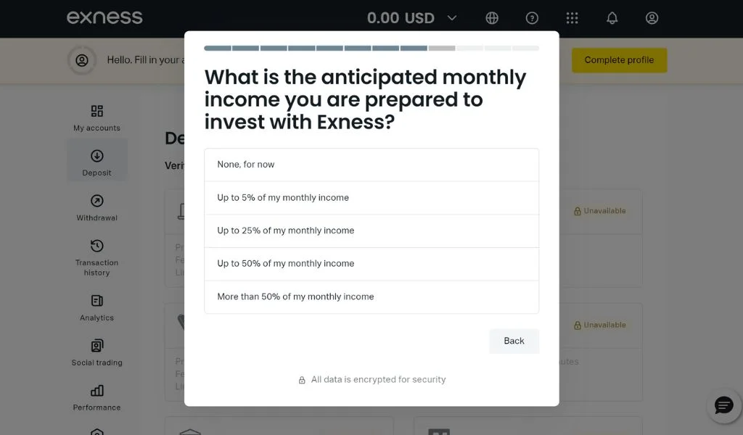This screenshot has height=435, width=743.
Task: Open the notifications bell
Action: point(612,17)
